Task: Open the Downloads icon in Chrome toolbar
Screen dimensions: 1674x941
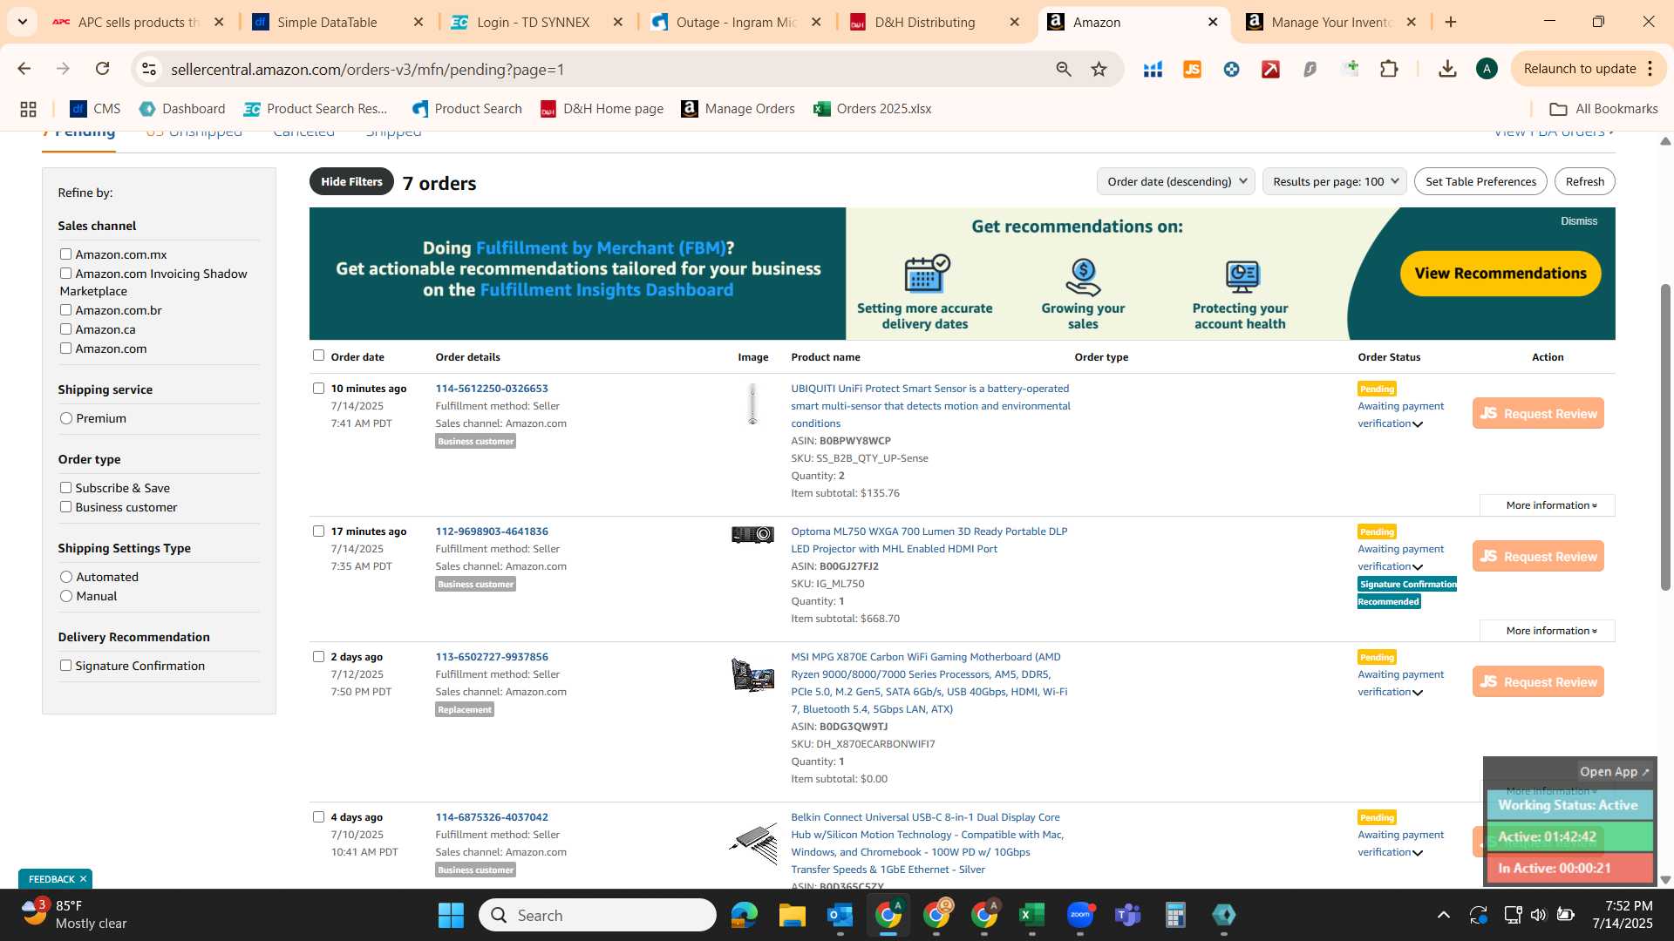Action: 1447,69
